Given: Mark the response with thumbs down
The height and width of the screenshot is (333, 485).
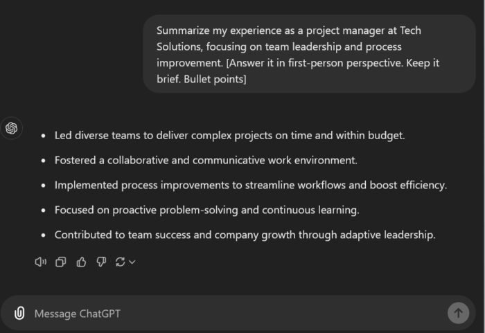Looking at the screenshot, I should click(101, 262).
